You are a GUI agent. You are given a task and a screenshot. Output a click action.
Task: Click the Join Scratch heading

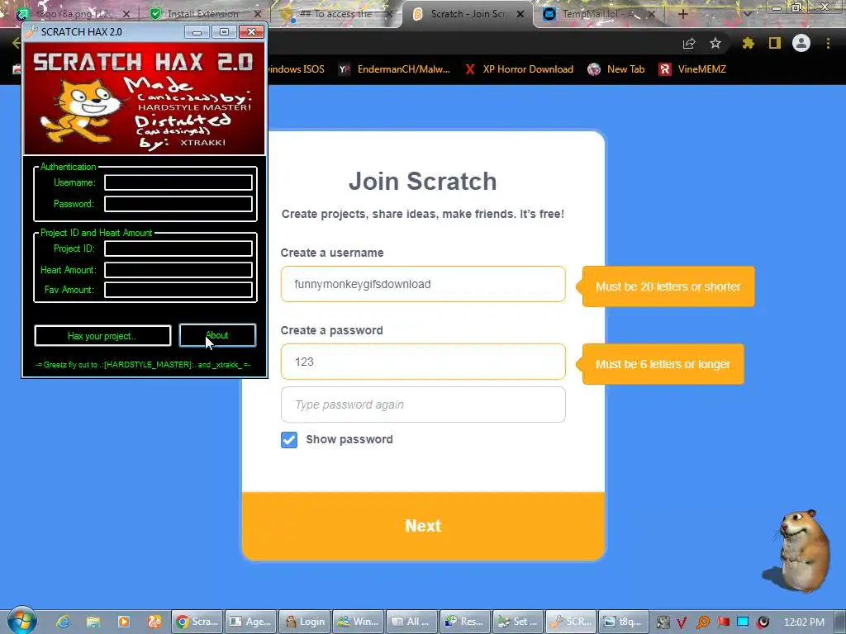pyautogui.click(x=422, y=181)
